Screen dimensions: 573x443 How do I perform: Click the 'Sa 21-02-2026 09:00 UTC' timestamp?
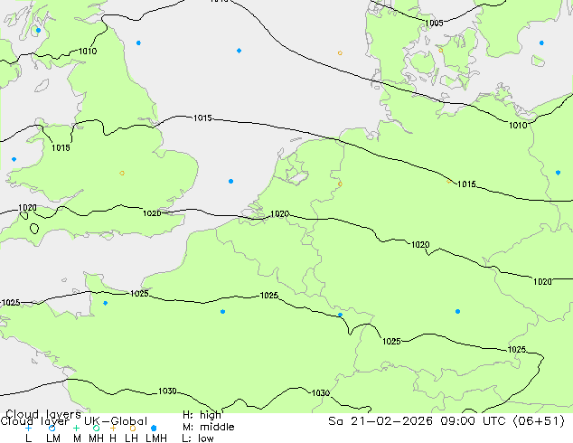click(x=418, y=421)
